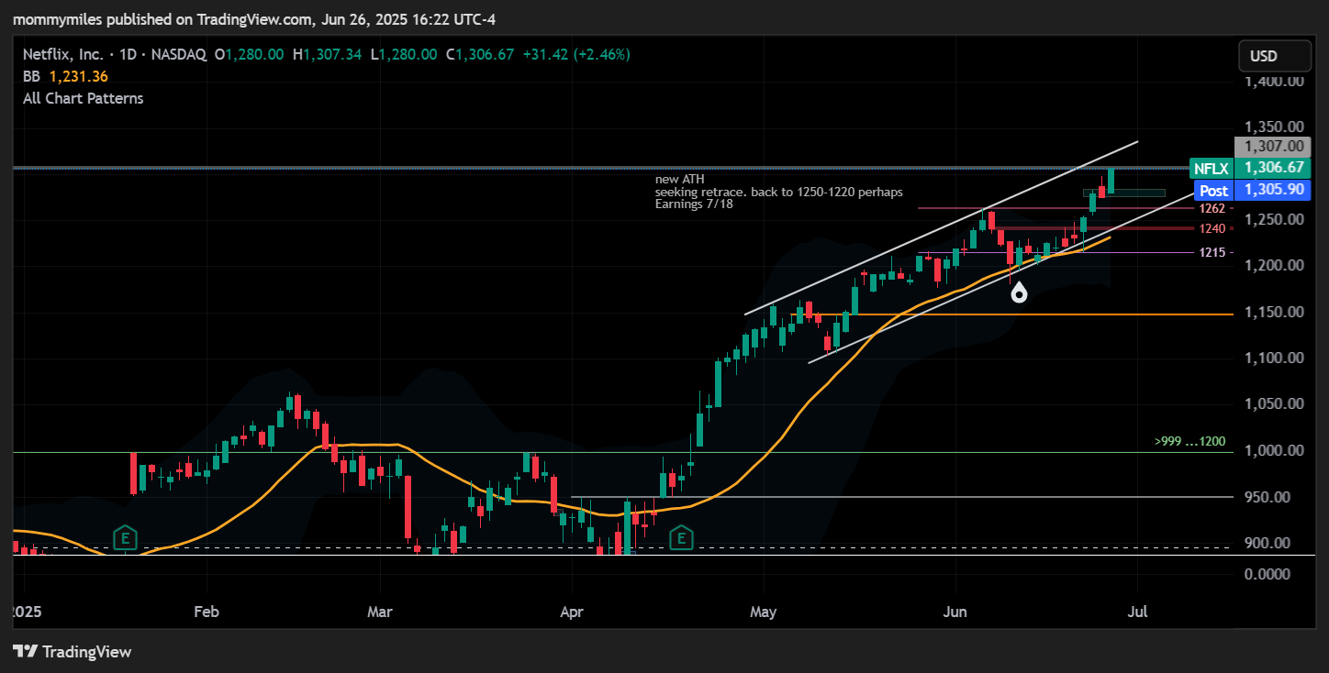Click the Jun label on time axis
This screenshot has width=1329, height=673.
coord(956,610)
